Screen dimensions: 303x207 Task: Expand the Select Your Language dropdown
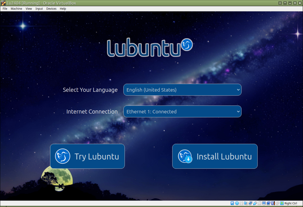pyautogui.click(x=182, y=90)
